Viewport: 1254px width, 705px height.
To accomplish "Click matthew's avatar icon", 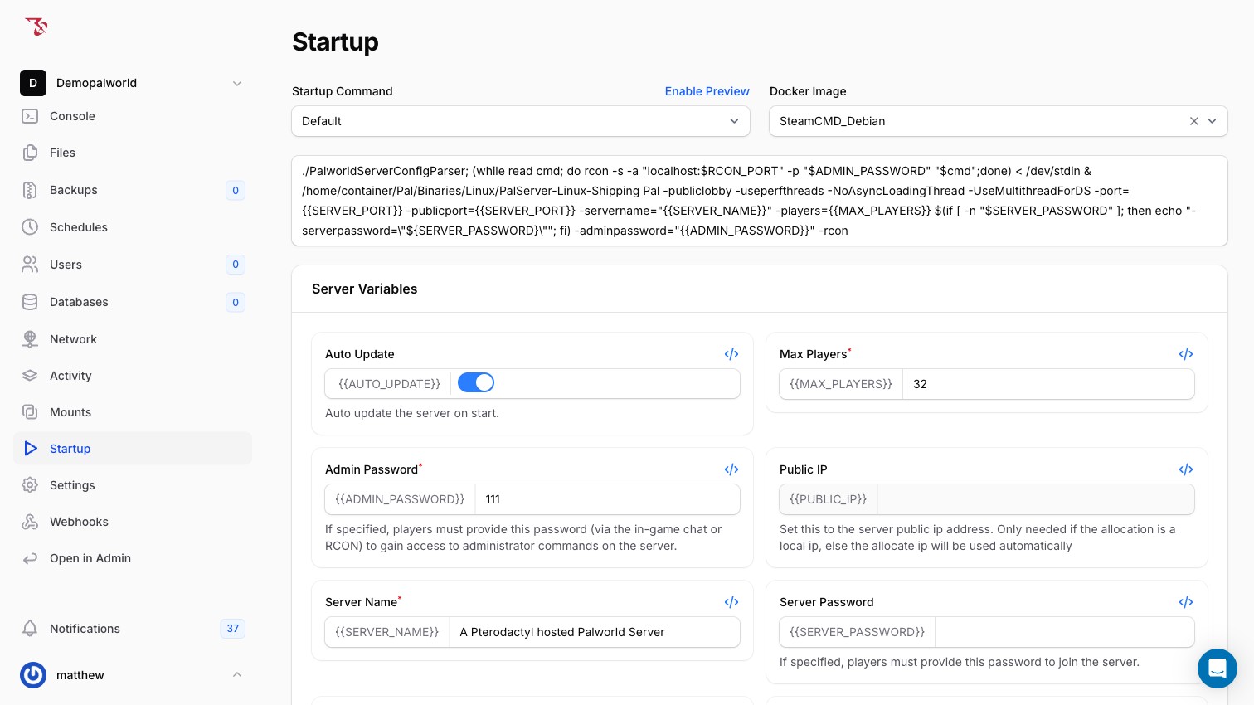I will pos(33,675).
